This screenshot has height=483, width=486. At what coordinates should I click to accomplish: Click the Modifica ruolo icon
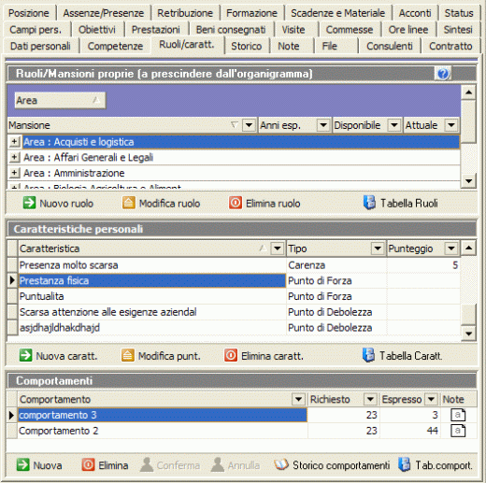pos(128,203)
